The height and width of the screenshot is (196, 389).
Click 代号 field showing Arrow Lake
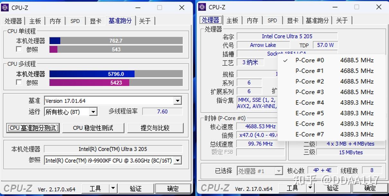pyautogui.click(x=263, y=45)
